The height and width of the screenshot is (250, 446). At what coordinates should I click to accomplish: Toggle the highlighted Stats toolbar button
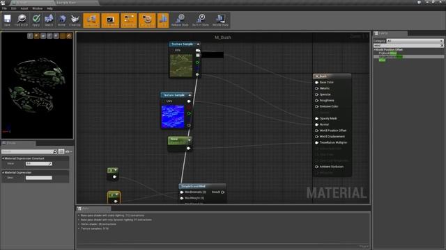(163, 20)
